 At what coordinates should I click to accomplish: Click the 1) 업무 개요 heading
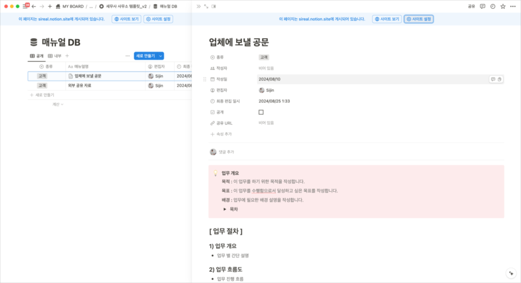tap(223, 246)
